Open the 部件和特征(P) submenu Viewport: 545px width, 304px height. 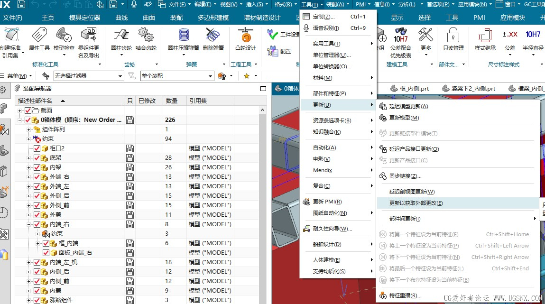(x=338, y=93)
